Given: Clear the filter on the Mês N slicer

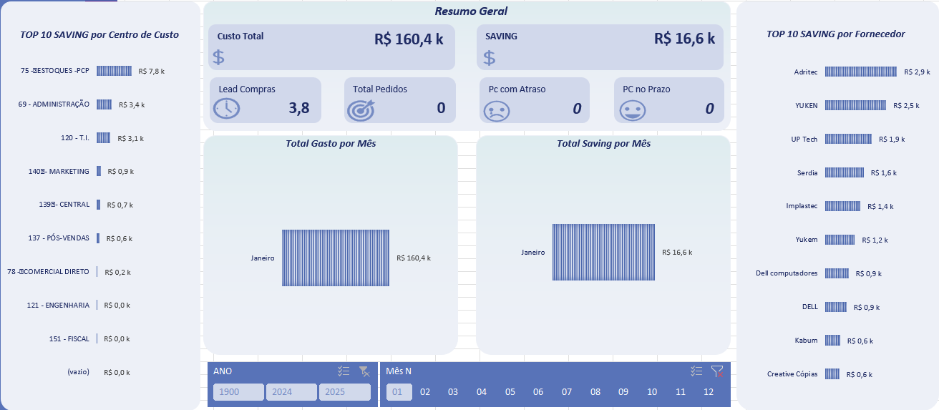Looking at the screenshot, I should click(x=717, y=371).
